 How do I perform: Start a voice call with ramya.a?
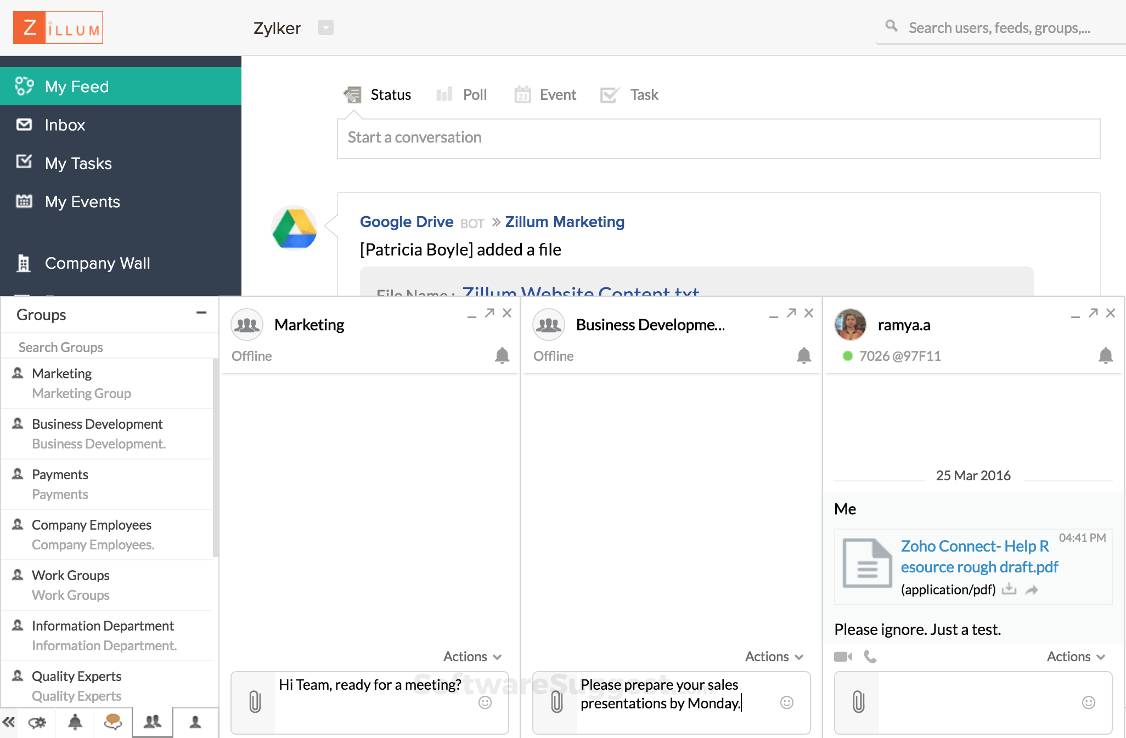click(870, 656)
